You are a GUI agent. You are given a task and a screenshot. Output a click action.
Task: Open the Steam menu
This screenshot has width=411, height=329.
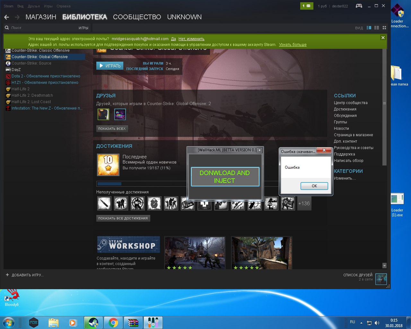pos(8,6)
